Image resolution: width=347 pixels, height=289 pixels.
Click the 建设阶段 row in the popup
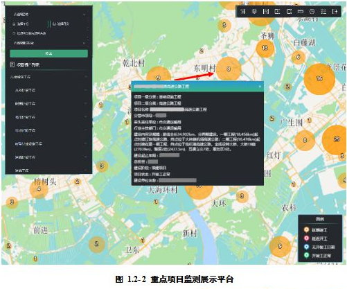click(150, 168)
